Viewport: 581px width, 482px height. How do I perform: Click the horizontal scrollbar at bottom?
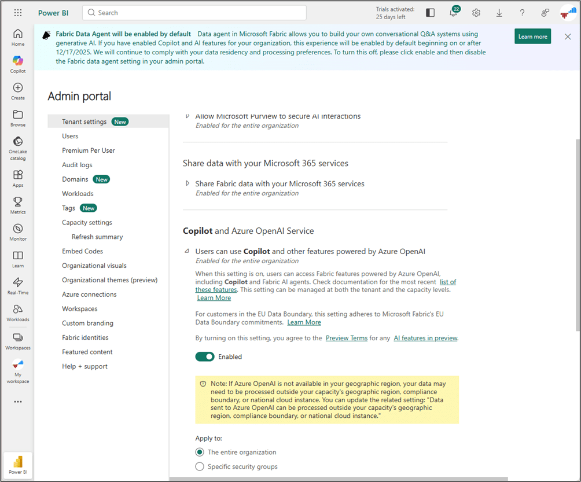339,479
